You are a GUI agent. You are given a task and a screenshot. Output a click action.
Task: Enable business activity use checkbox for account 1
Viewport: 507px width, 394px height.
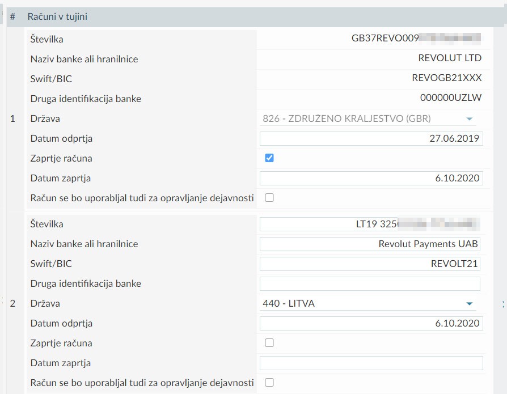(x=269, y=198)
